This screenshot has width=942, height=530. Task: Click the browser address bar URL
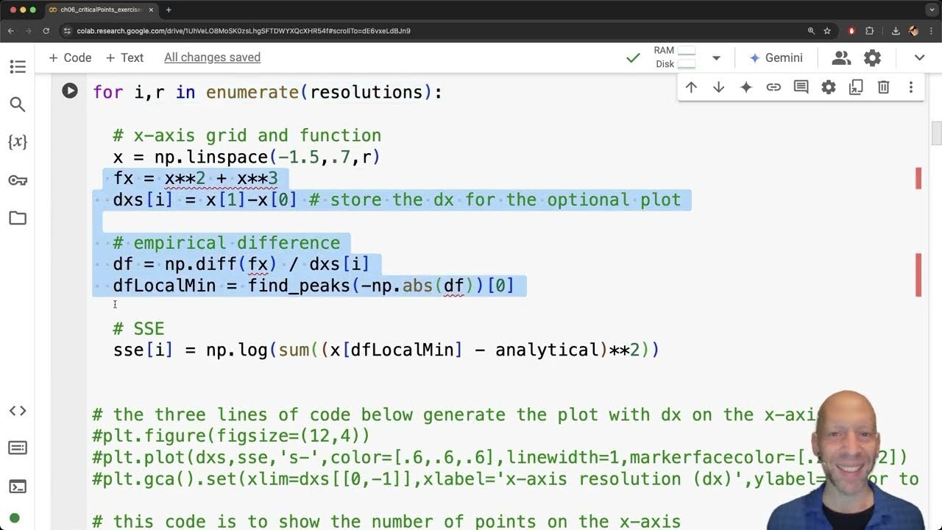point(244,31)
